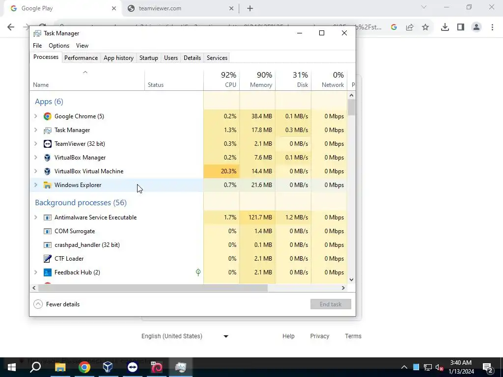Screen dimensions: 503x377
Task: Expand the Windows Explorer row
Action: 35,185
